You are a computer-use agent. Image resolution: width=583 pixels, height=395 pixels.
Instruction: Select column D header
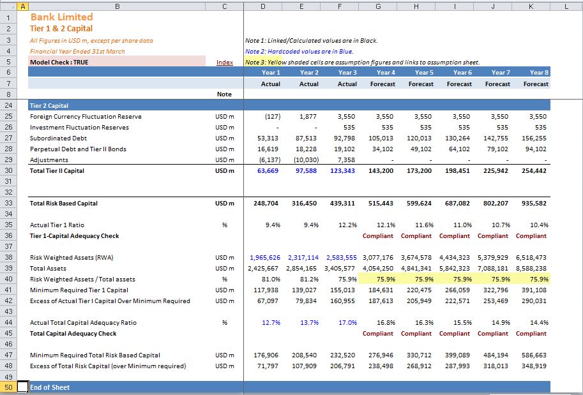(x=263, y=6)
